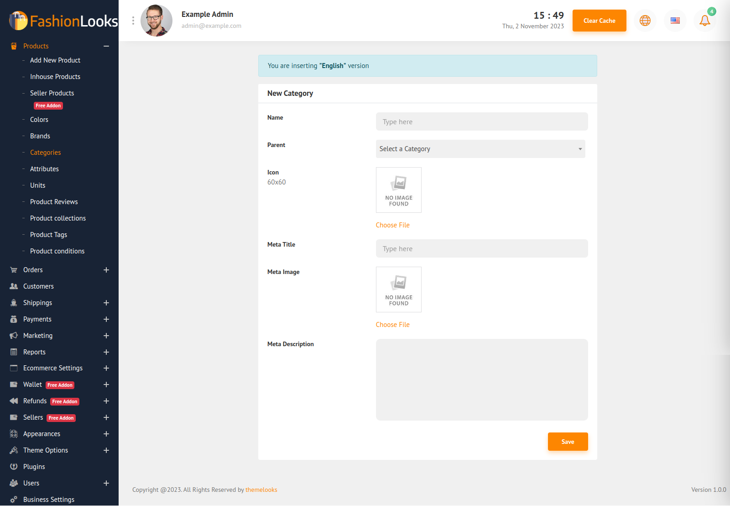Click the Meta Image placeholder thumbnail
Viewport: 730px width, 506px height.
(398, 290)
